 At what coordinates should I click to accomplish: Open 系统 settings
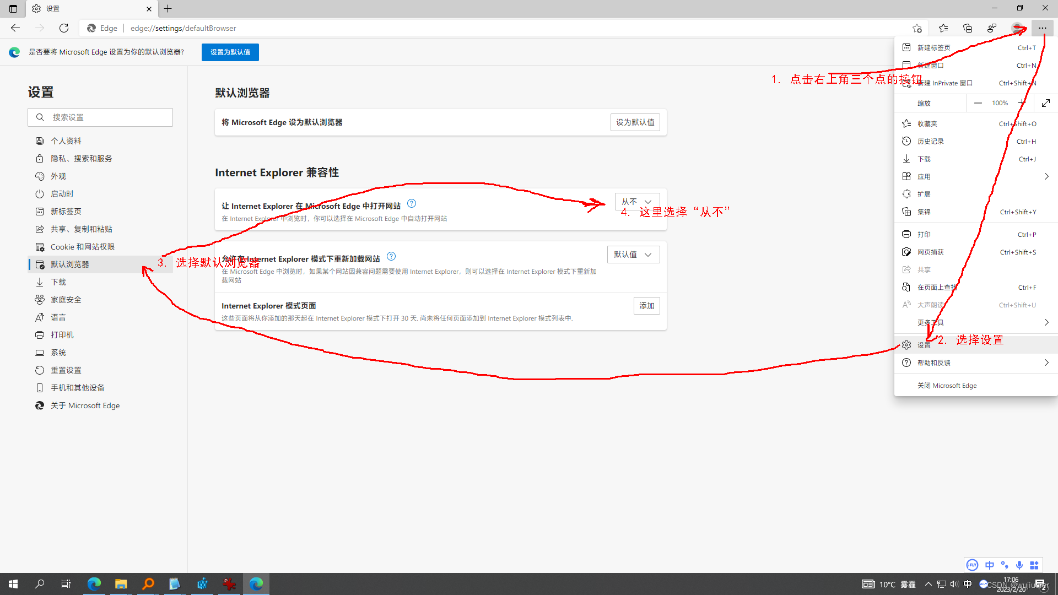pyautogui.click(x=100, y=353)
